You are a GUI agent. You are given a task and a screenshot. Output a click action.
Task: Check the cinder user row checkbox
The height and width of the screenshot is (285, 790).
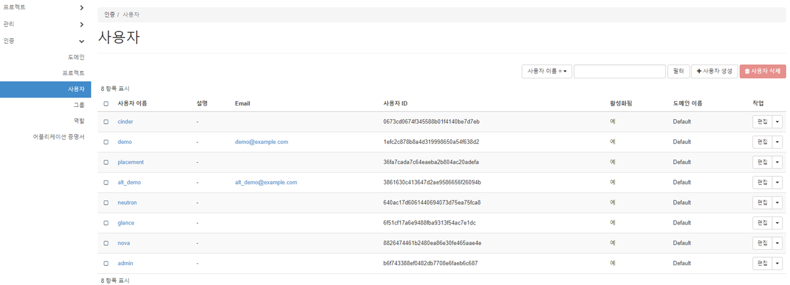[x=106, y=122]
